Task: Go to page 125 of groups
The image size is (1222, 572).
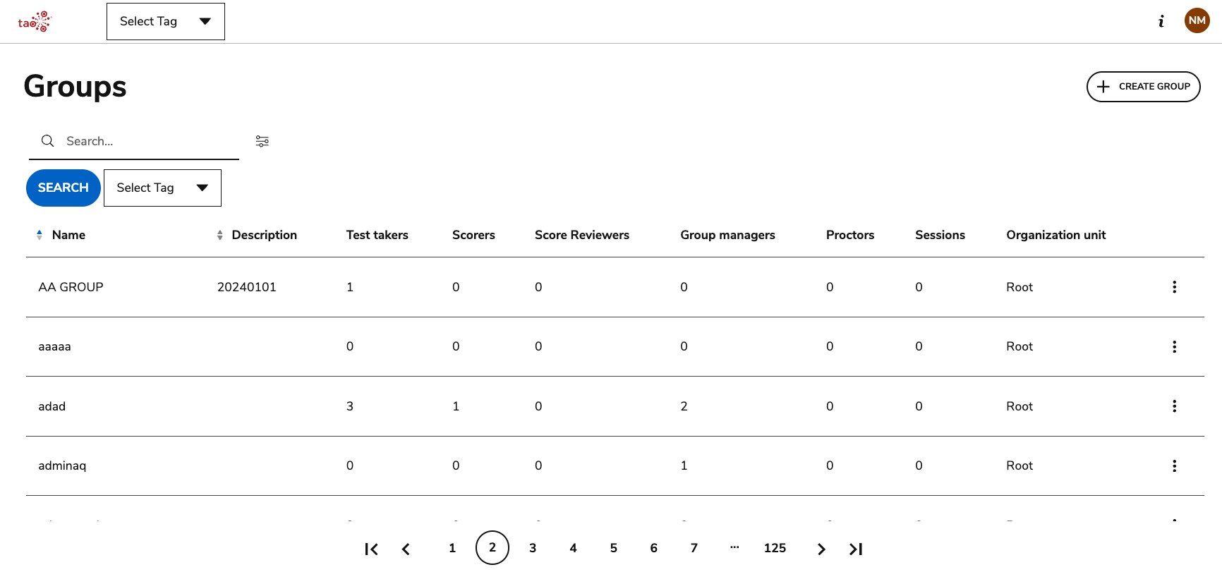Action: (775, 548)
